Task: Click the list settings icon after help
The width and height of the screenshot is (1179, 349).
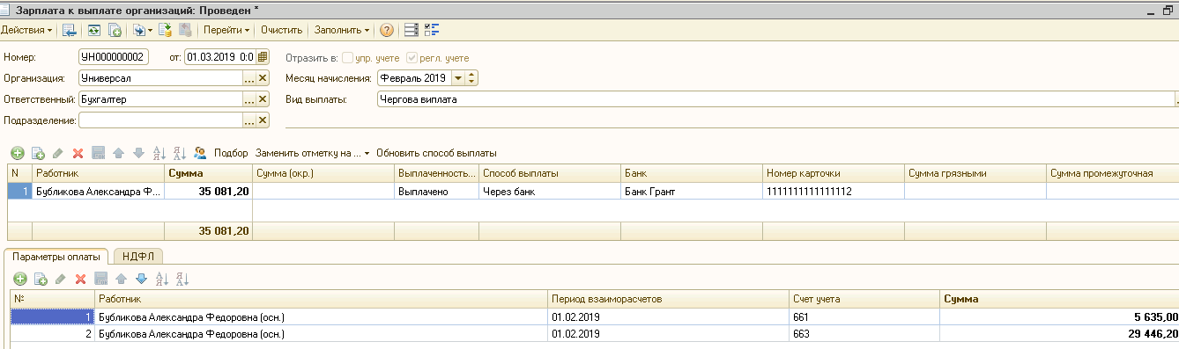Action: 411,30
